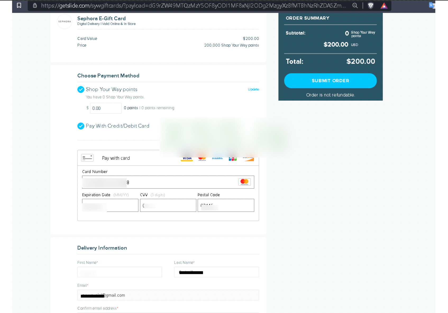The image size is (448, 313).
Task: Click the Brave Rewards triangle icon
Action: (384, 6)
